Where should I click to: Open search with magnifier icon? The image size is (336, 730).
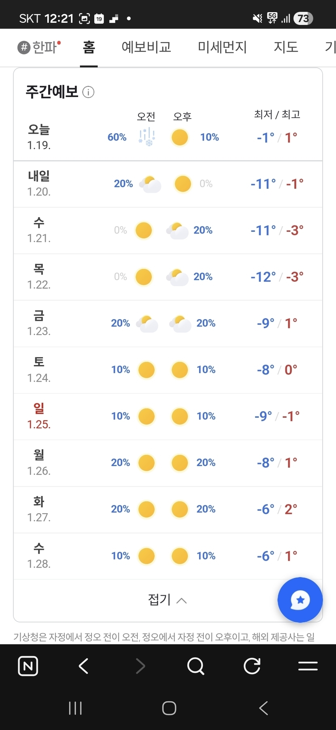[x=196, y=666]
